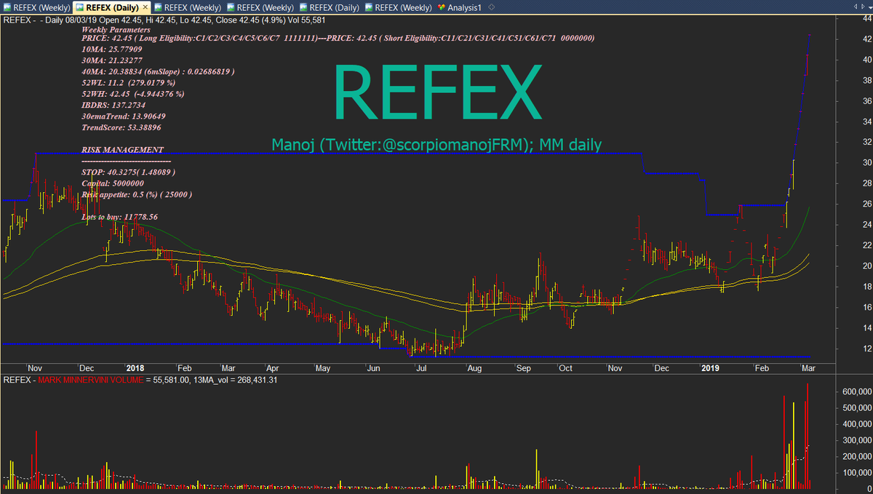Click the '2018' label on time axis

click(135, 369)
